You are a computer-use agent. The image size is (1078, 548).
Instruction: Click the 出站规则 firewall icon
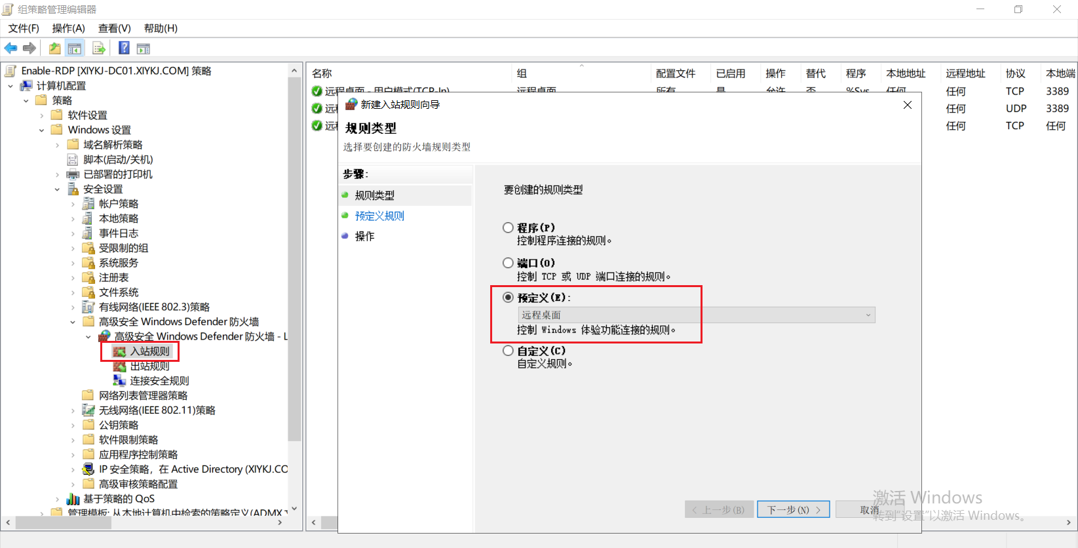coord(119,366)
